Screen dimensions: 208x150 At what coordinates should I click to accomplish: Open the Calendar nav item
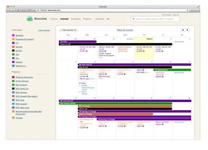click(x=64, y=19)
